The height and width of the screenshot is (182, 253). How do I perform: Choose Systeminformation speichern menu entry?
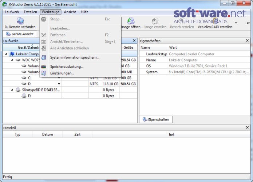[80, 58]
